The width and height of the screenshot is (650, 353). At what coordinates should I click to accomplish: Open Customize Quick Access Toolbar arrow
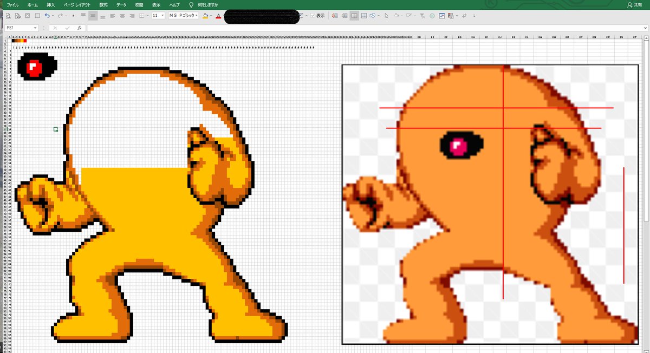click(x=474, y=16)
